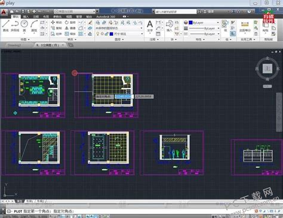Choose the Copy (复制) tool
This screenshot has height=218, width=283.
(56, 28)
